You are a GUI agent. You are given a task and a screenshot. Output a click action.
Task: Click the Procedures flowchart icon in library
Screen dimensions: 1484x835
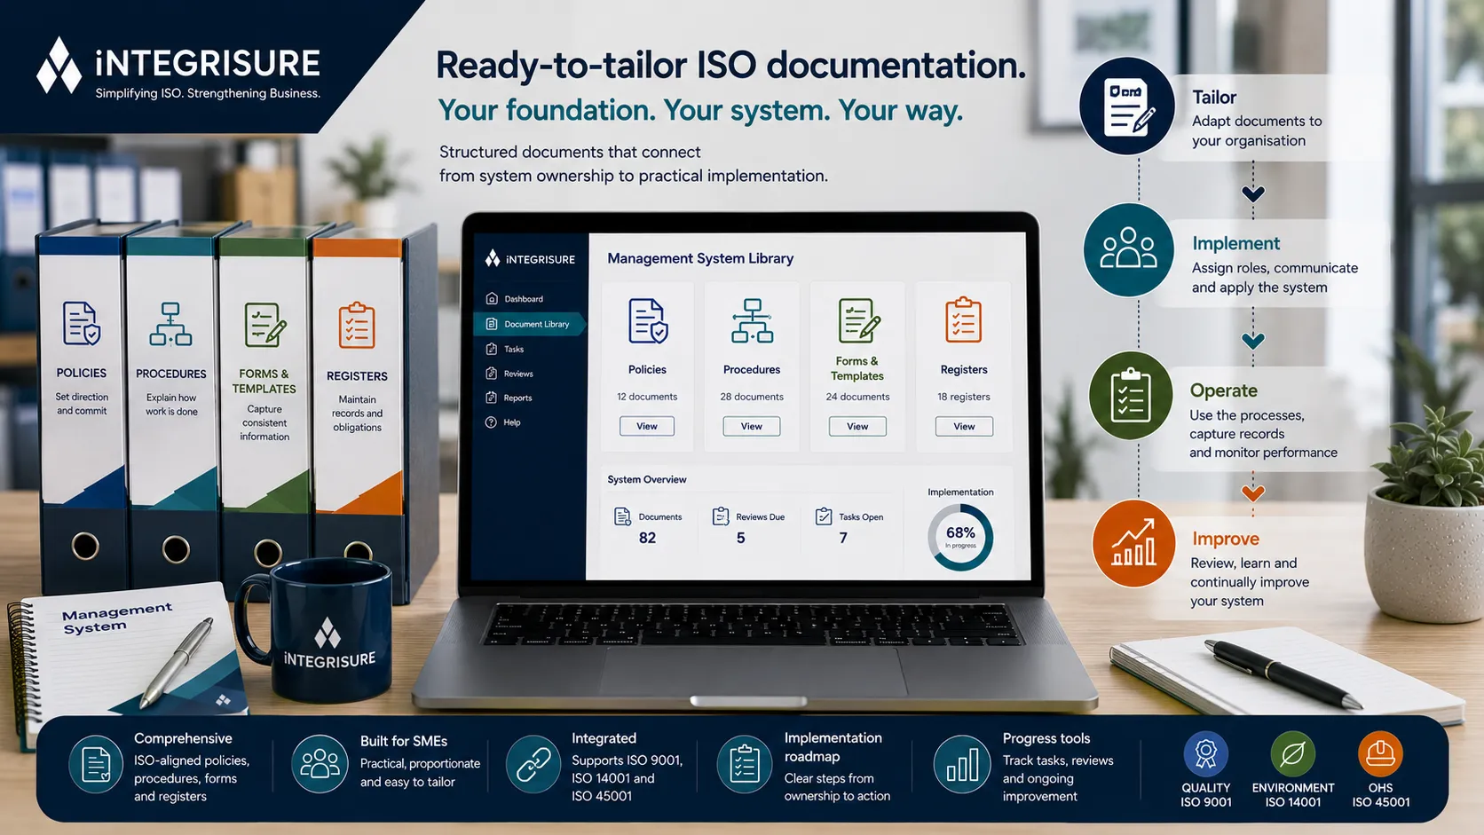[752, 321]
